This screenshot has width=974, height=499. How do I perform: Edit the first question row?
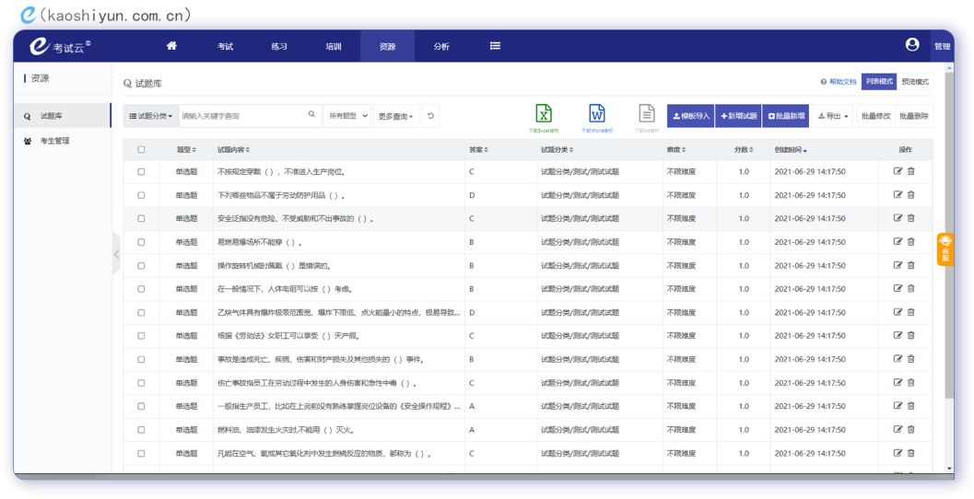[898, 171]
